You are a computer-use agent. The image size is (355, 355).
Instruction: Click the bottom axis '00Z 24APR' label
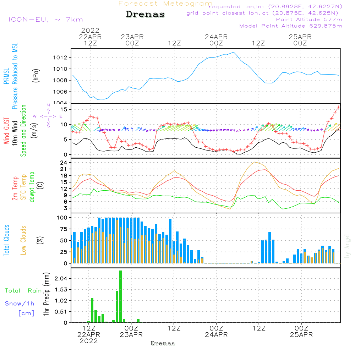coord(216,331)
